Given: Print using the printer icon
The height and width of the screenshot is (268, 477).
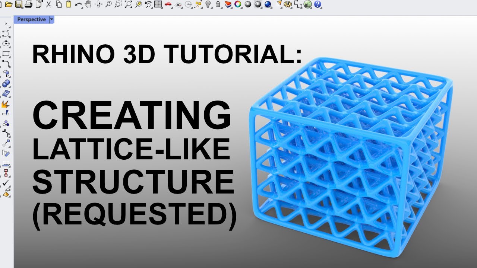Looking at the screenshot, I should coord(29,4).
